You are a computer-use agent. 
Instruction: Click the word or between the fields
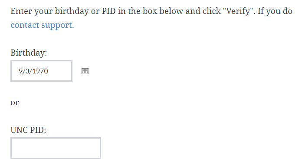(15, 103)
